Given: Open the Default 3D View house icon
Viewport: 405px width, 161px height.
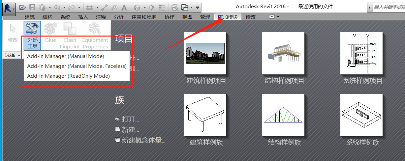Looking at the screenshot, I should [x=137, y=7].
